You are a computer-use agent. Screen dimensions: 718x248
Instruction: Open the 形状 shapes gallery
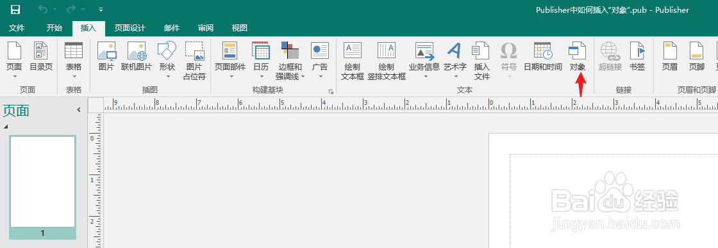tap(167, 59)
